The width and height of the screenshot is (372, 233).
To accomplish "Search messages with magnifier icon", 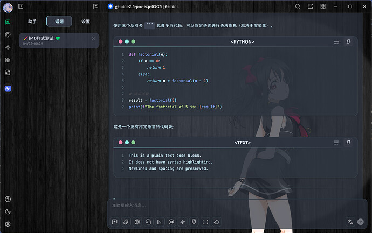I will (298, 6).
